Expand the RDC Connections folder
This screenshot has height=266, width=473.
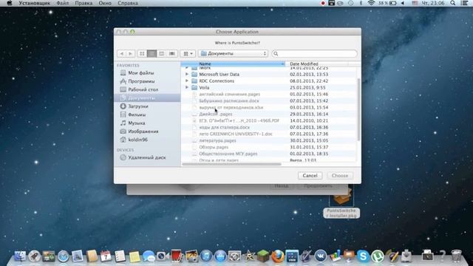[x=187, y=81]
